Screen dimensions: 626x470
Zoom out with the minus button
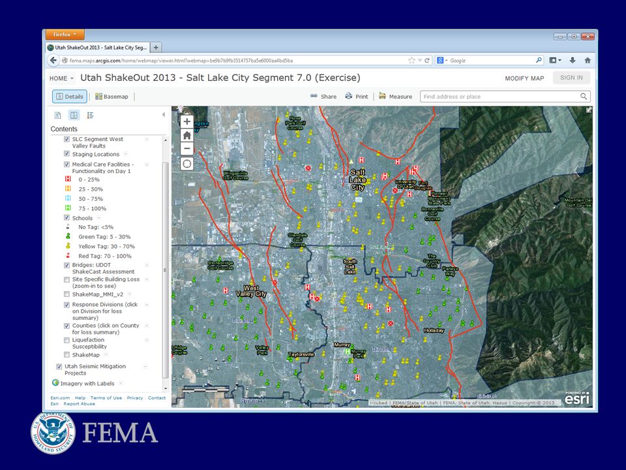pyautogui.click(x=187, y=149)
